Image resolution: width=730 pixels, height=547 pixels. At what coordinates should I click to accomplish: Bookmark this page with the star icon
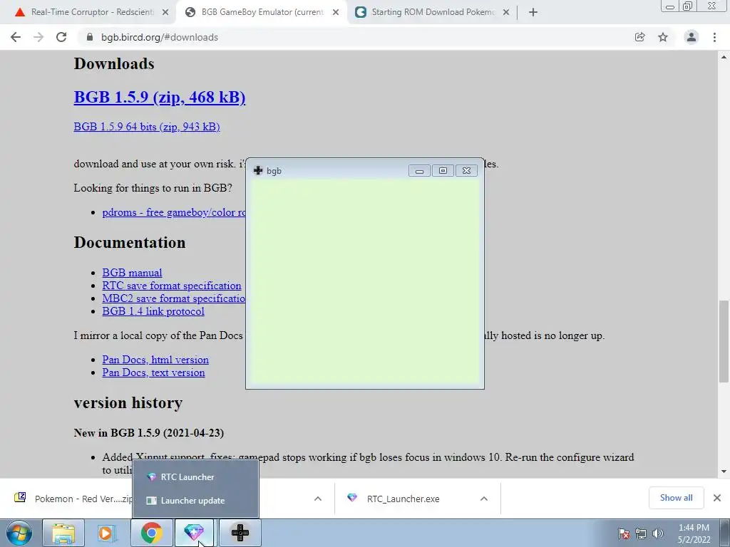(663, 37)
